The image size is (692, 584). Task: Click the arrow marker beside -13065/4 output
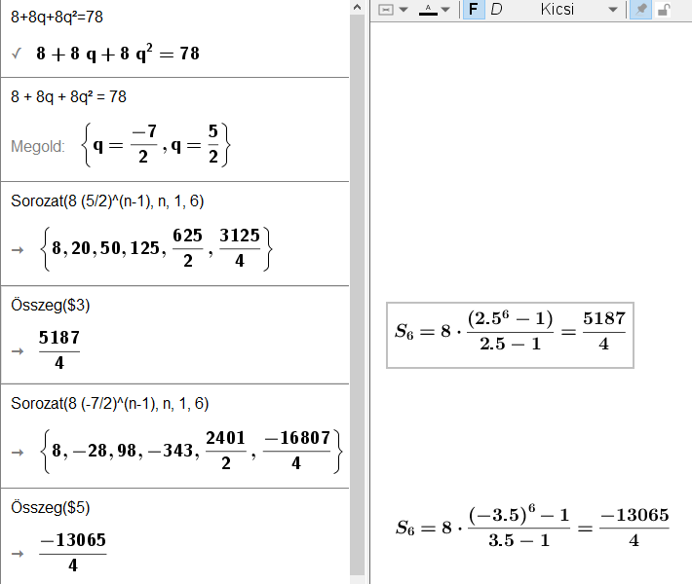click(17, 552)
